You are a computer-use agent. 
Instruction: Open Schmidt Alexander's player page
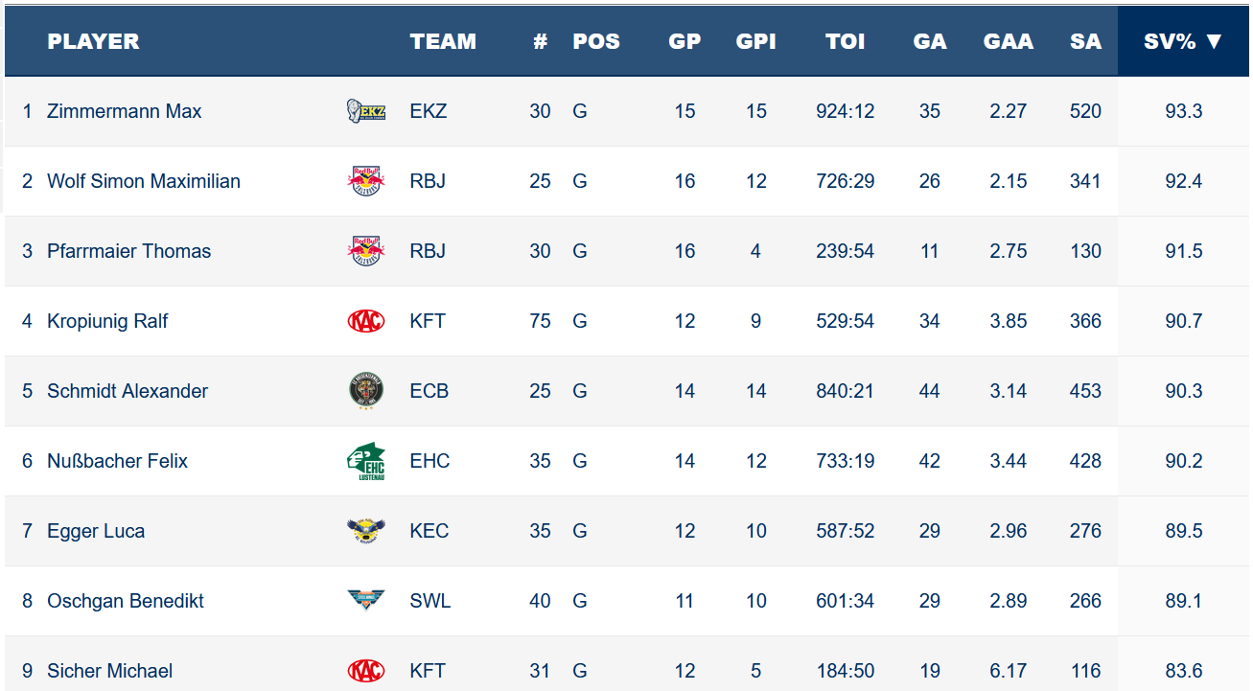(128, 391)
